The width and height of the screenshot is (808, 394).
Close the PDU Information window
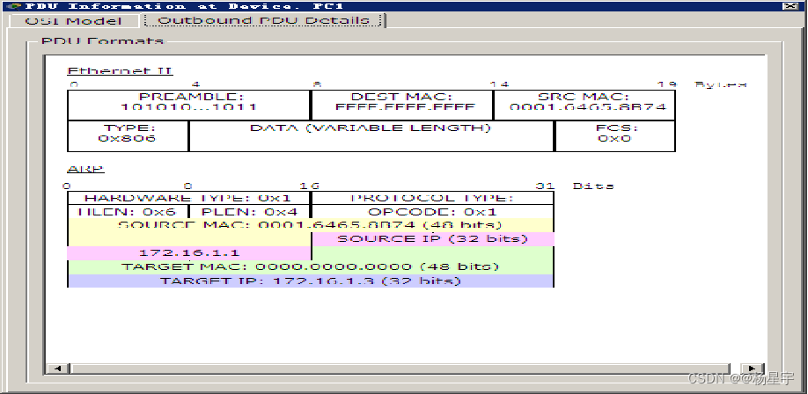point(789,6)
